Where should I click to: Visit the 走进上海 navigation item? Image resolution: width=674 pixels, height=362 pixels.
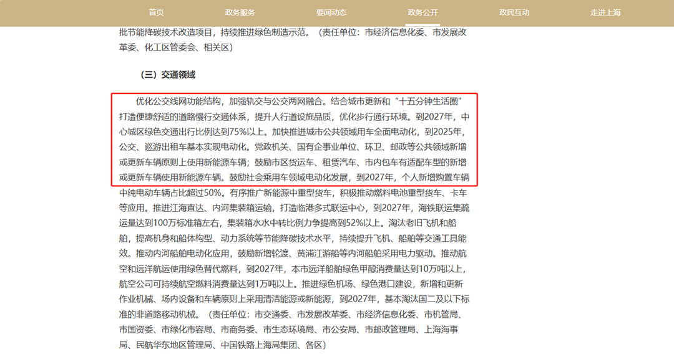(x=605, y=12)
